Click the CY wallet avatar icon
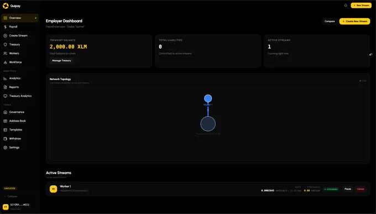Viewport: 376px width, 214px height. pos(6,207)
